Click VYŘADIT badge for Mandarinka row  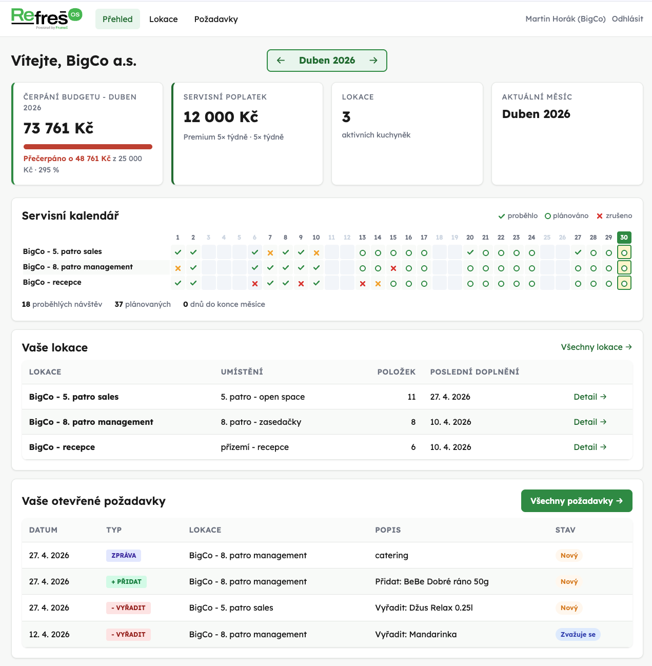128,634
